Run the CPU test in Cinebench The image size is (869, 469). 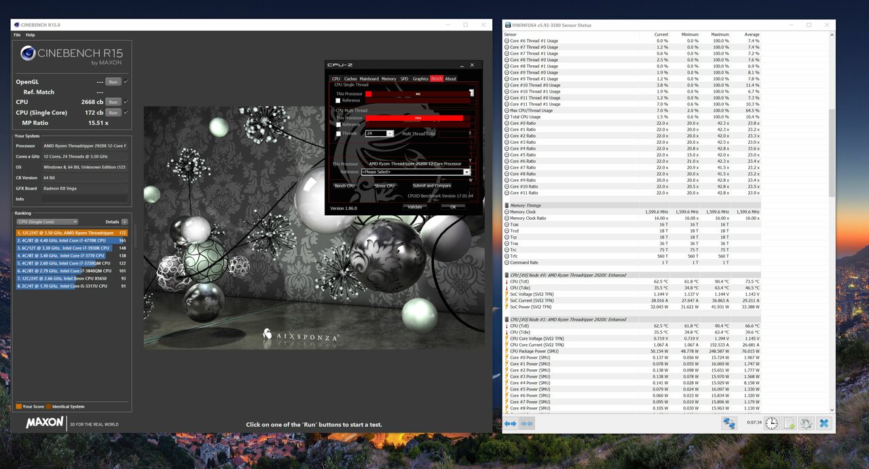pyautogui.click(x=113, y=102)
